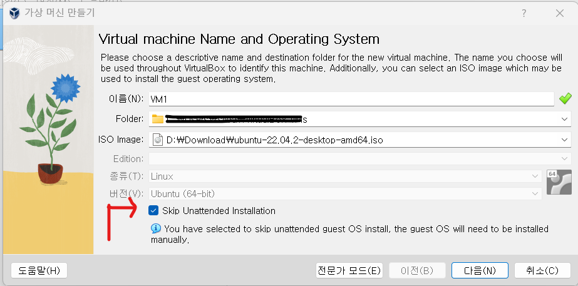Viewport: 578px width, 286px height.
Task: Click the Virtual machine Name and Operating System heading
Action: (239, 39)
